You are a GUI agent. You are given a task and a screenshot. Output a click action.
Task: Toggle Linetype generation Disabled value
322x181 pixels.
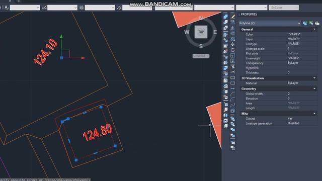tap(293, 123)
